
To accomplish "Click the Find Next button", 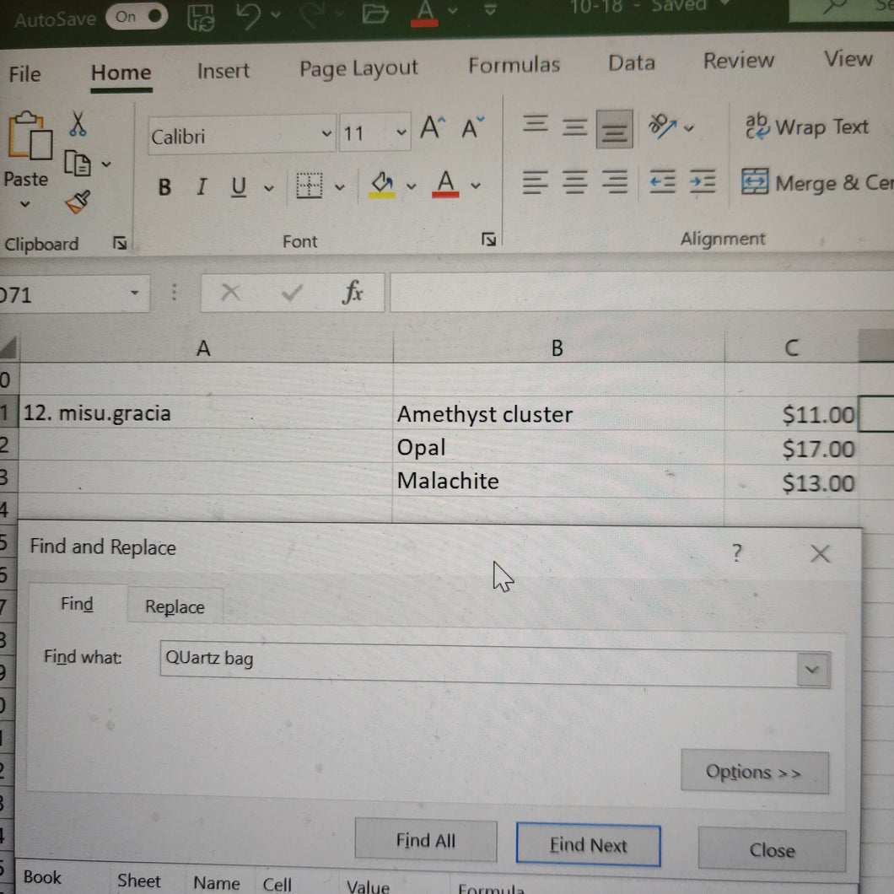I will (588, 845).
